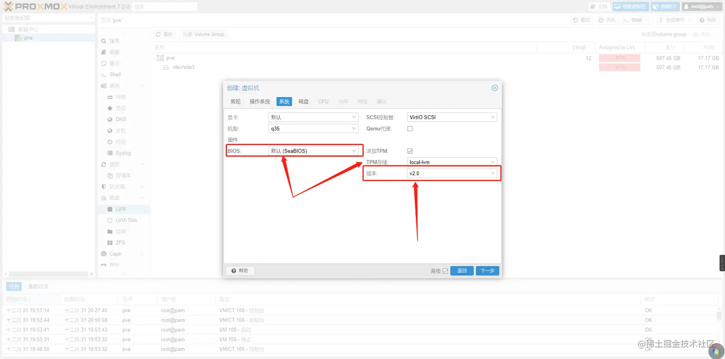Screen dimensions: 725x359
Task: Click the 97% usage bar in the pve row
Action: coord(620,58)
